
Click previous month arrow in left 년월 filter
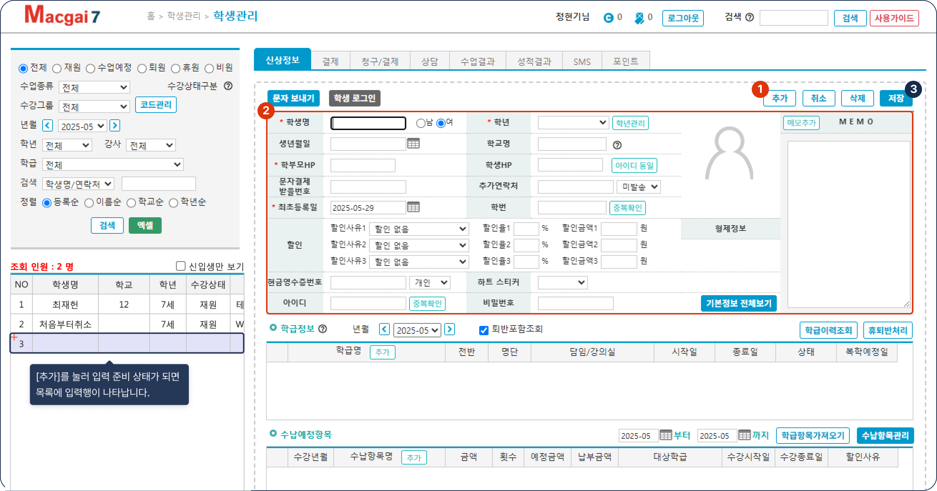(x=47, y=126)
